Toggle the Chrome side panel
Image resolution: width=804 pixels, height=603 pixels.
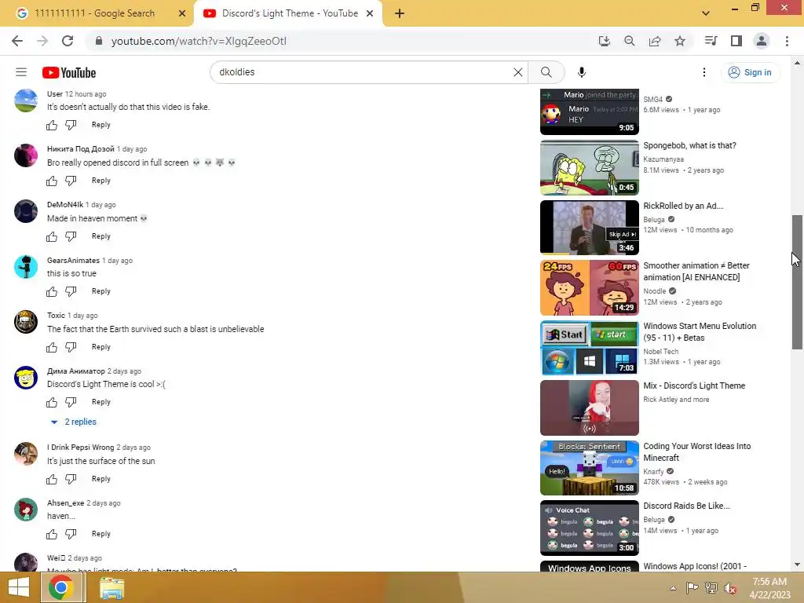(x=736, y=41)
